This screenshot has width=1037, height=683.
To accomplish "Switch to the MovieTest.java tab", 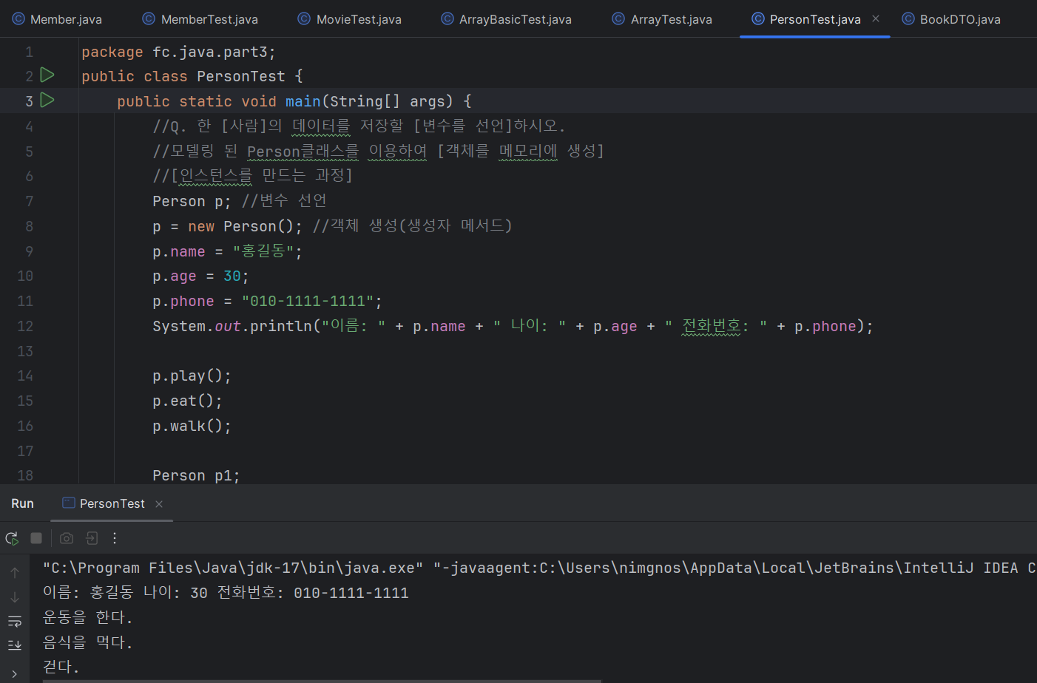I will tap(350, 19).
